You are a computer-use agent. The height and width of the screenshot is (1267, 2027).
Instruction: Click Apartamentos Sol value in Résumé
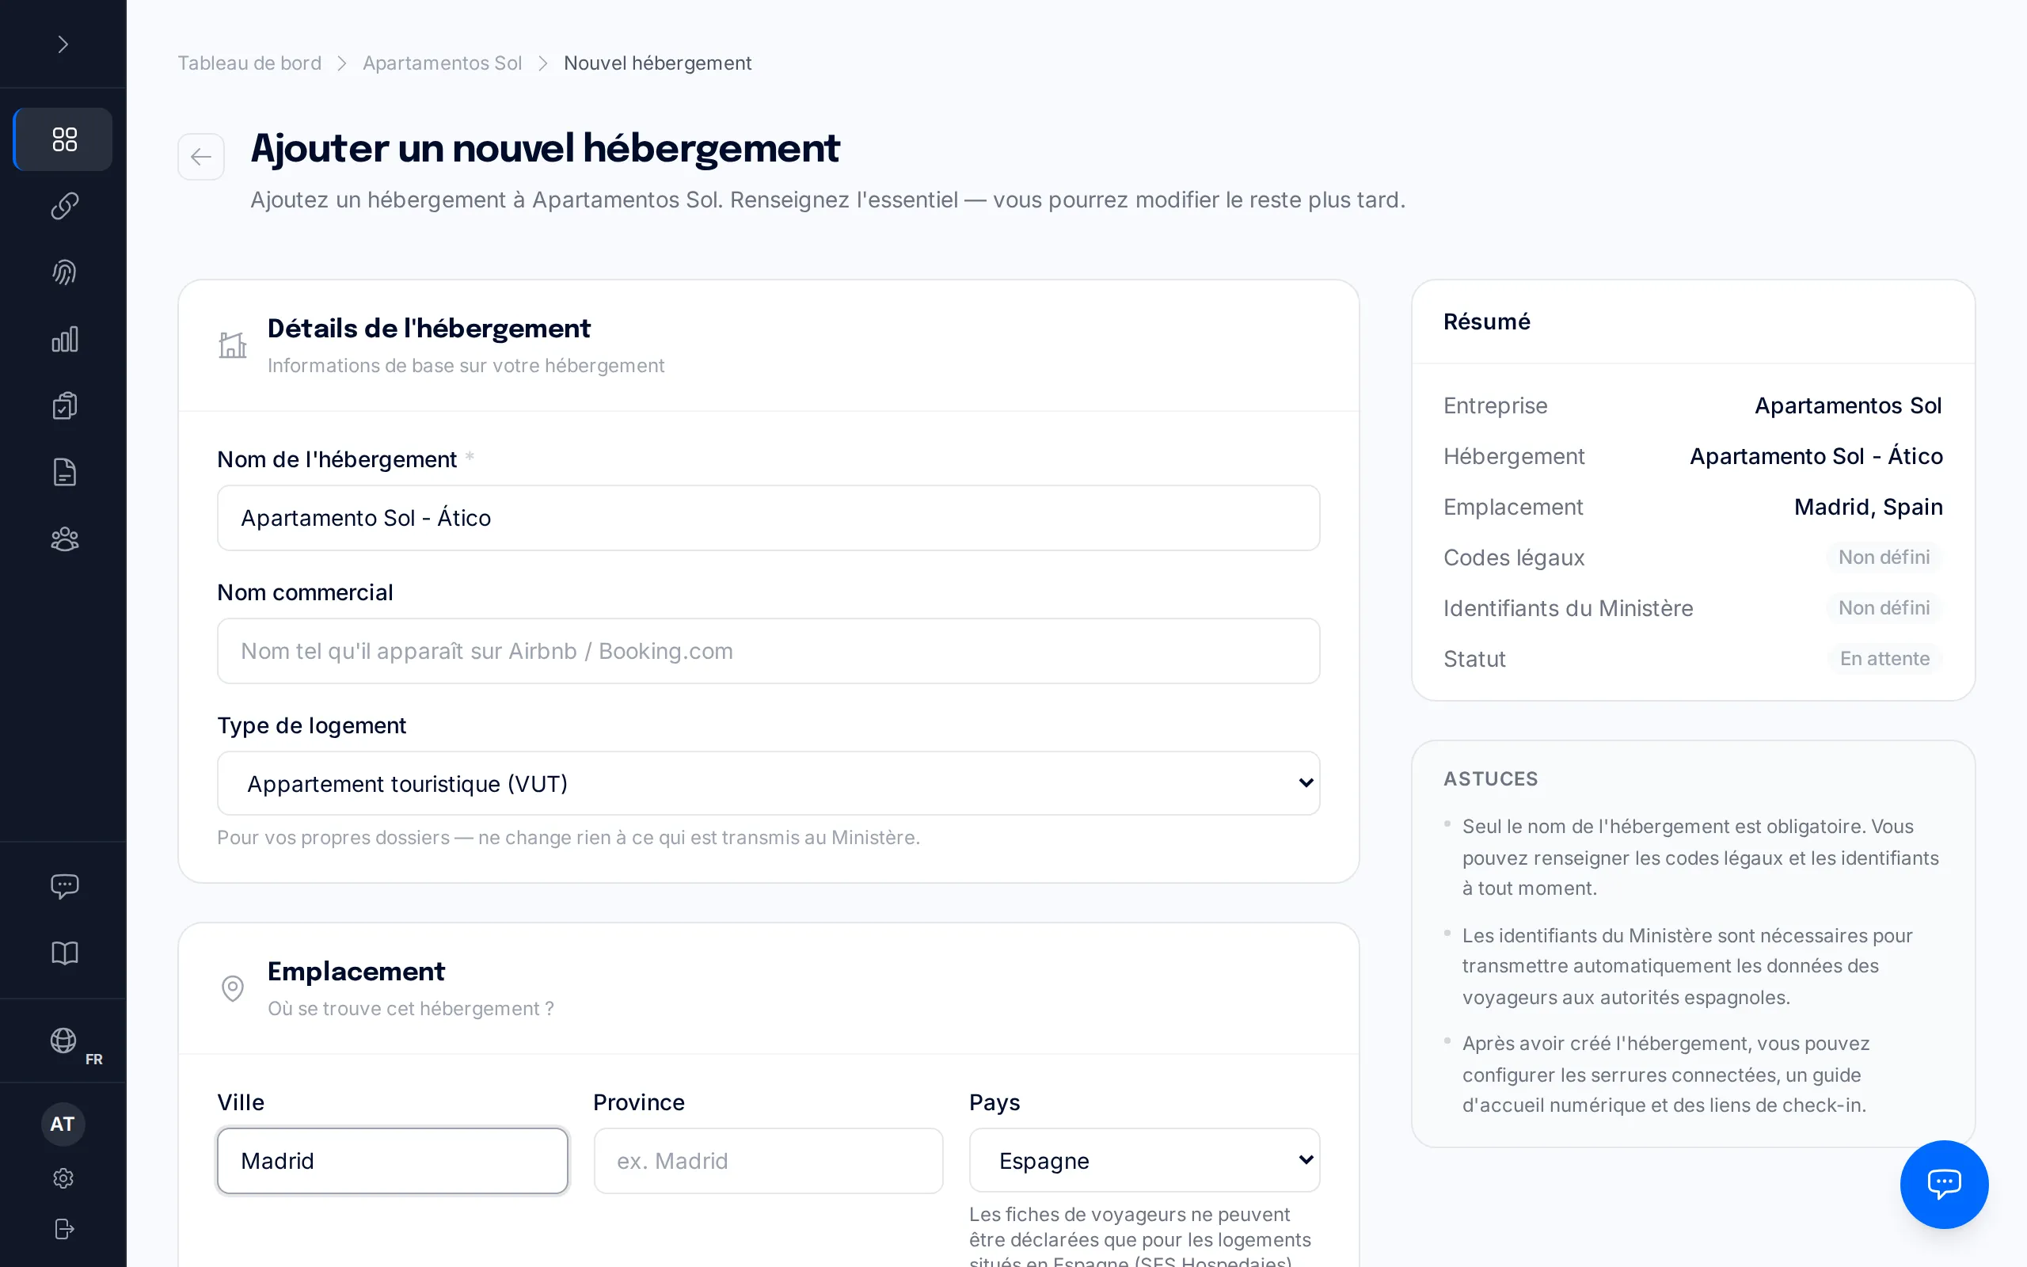[x=1848, y=405]
